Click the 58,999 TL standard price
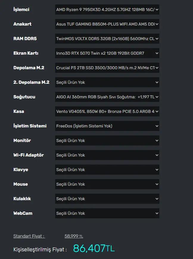Image resolution: width=193 pixels, height=259 pixels. [x=74, y=236]
